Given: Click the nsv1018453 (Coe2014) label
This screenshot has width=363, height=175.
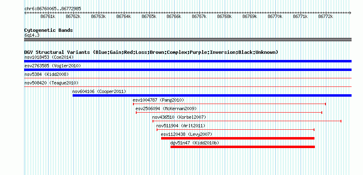Looking at the screenshot, I should tap(49, 57).
